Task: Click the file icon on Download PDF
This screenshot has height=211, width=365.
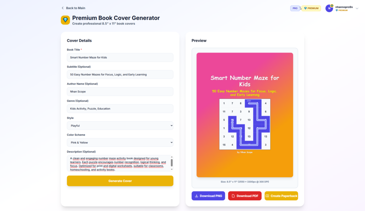Action: tap(233, 196)
